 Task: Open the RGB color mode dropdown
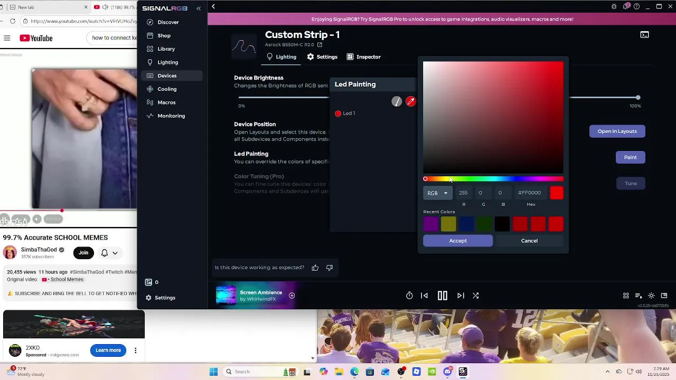(437, 193)
